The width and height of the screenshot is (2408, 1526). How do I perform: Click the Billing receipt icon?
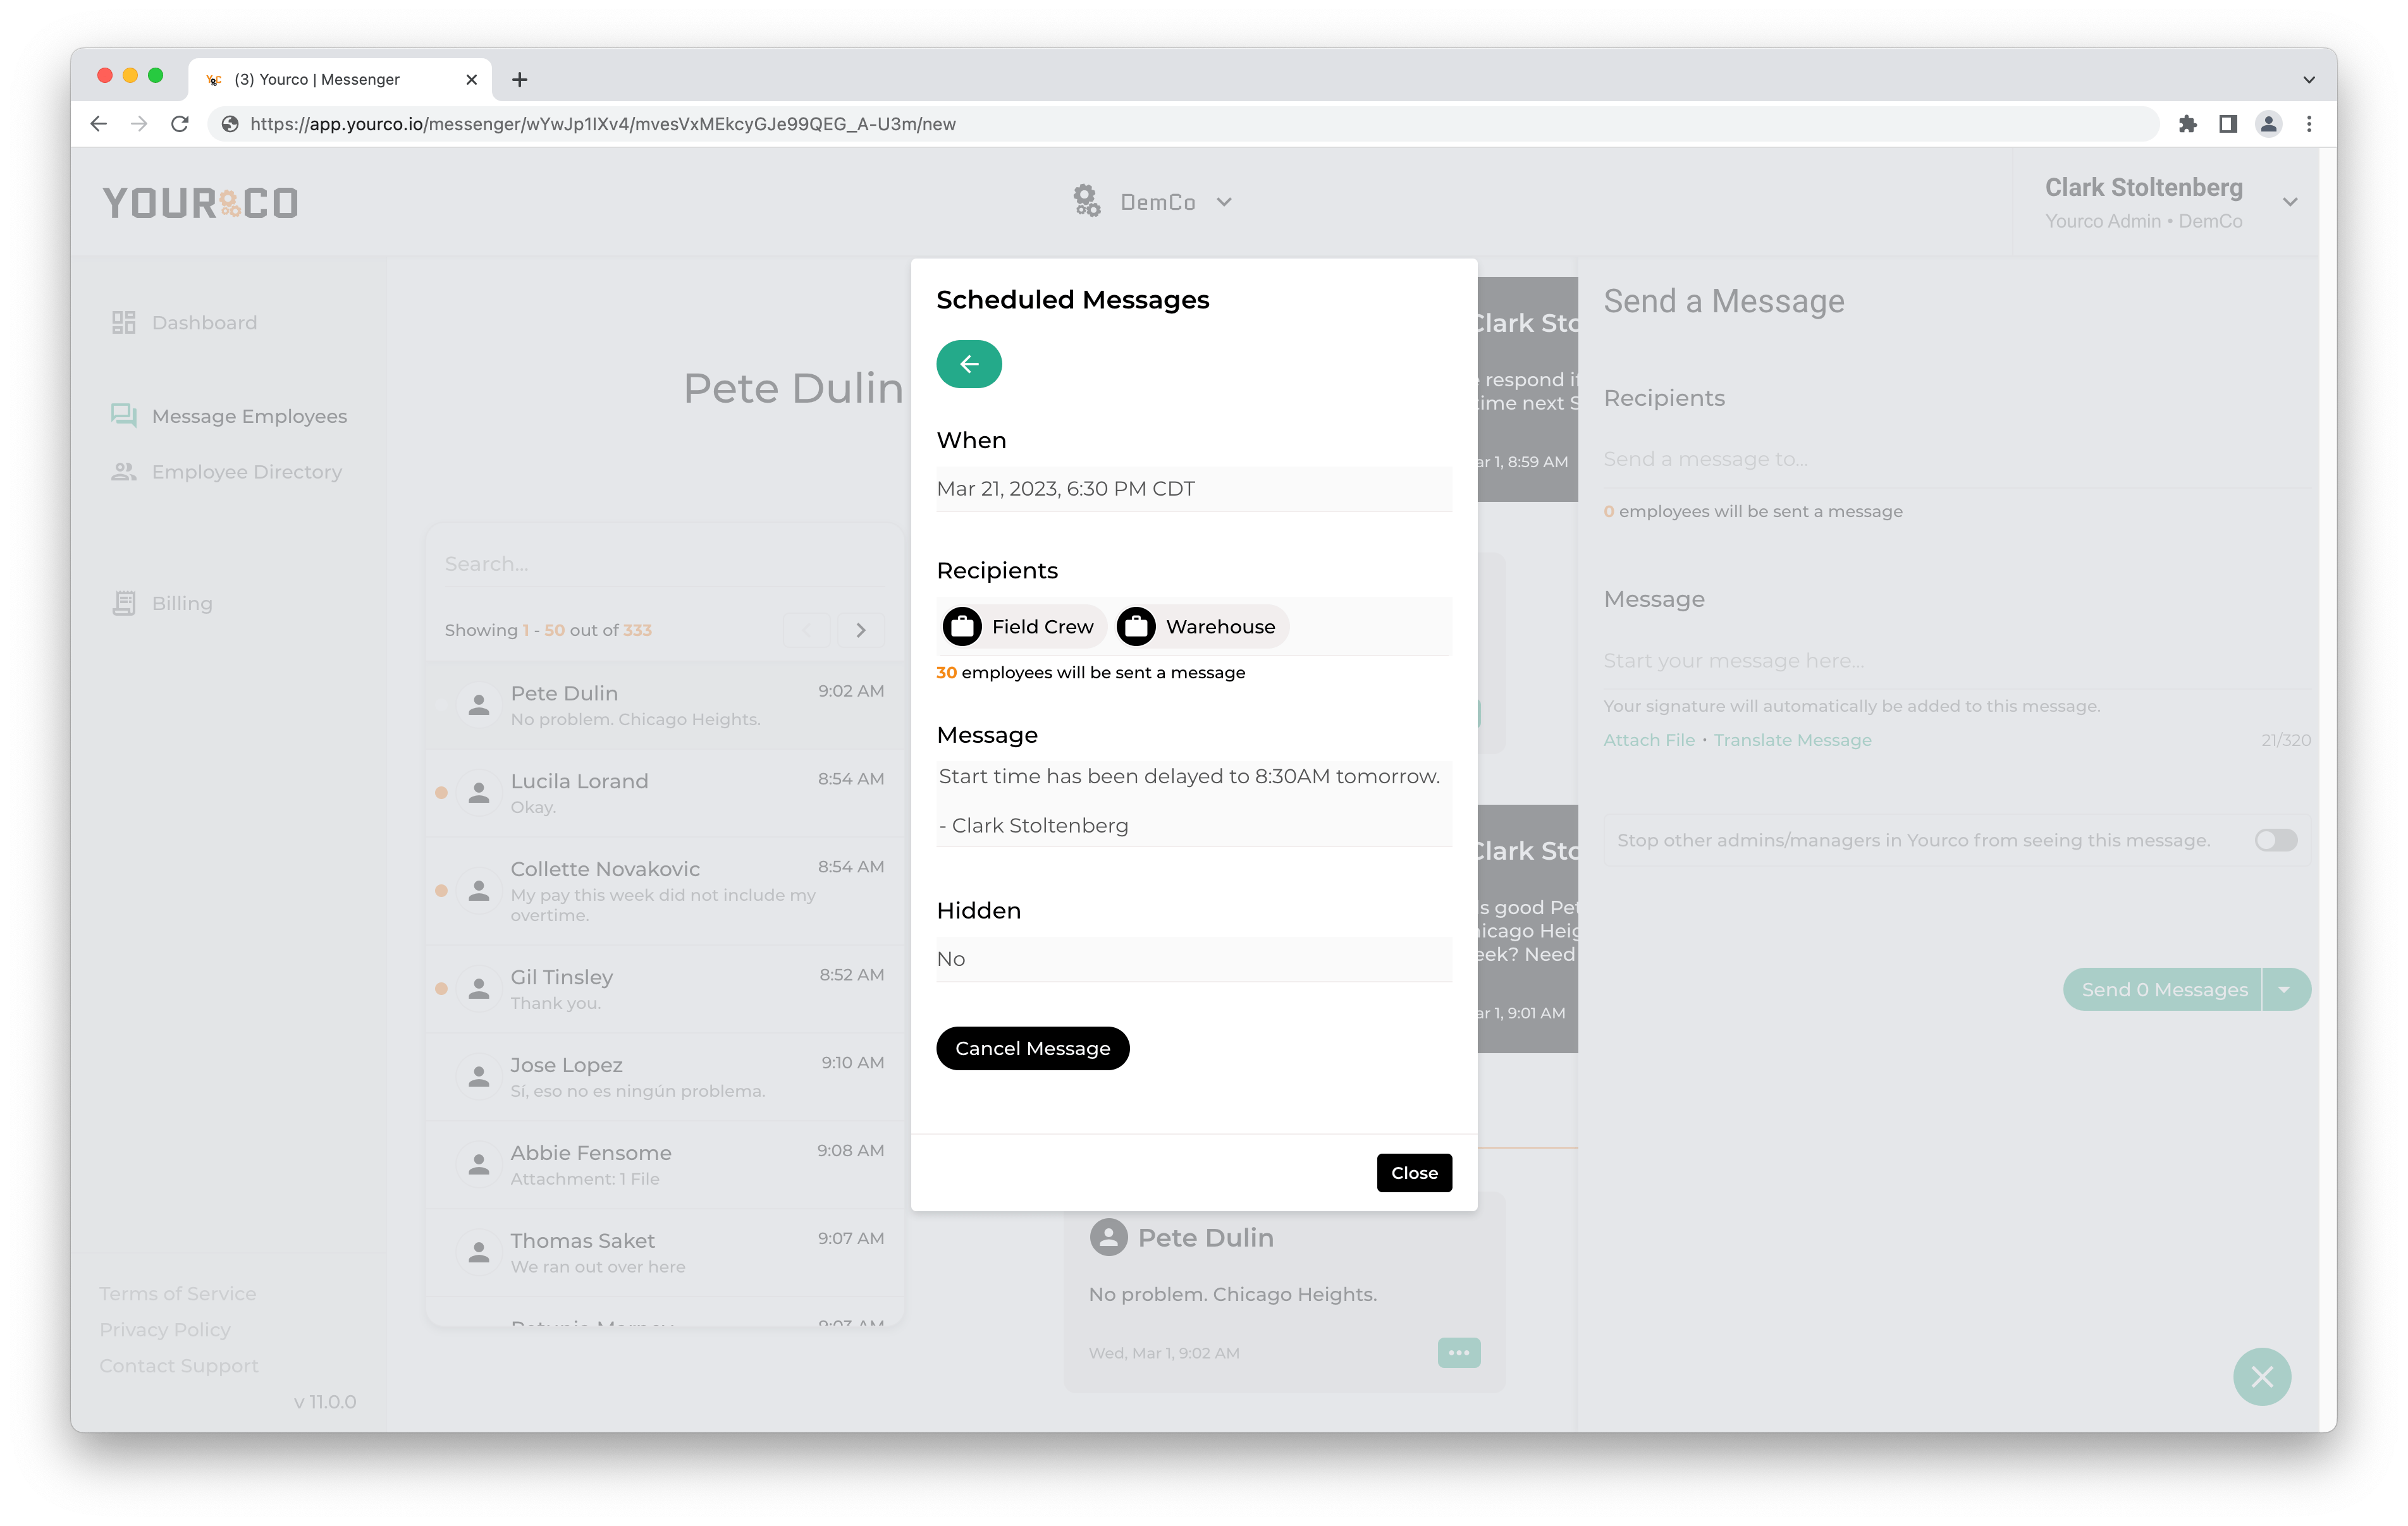coord(123,603)
